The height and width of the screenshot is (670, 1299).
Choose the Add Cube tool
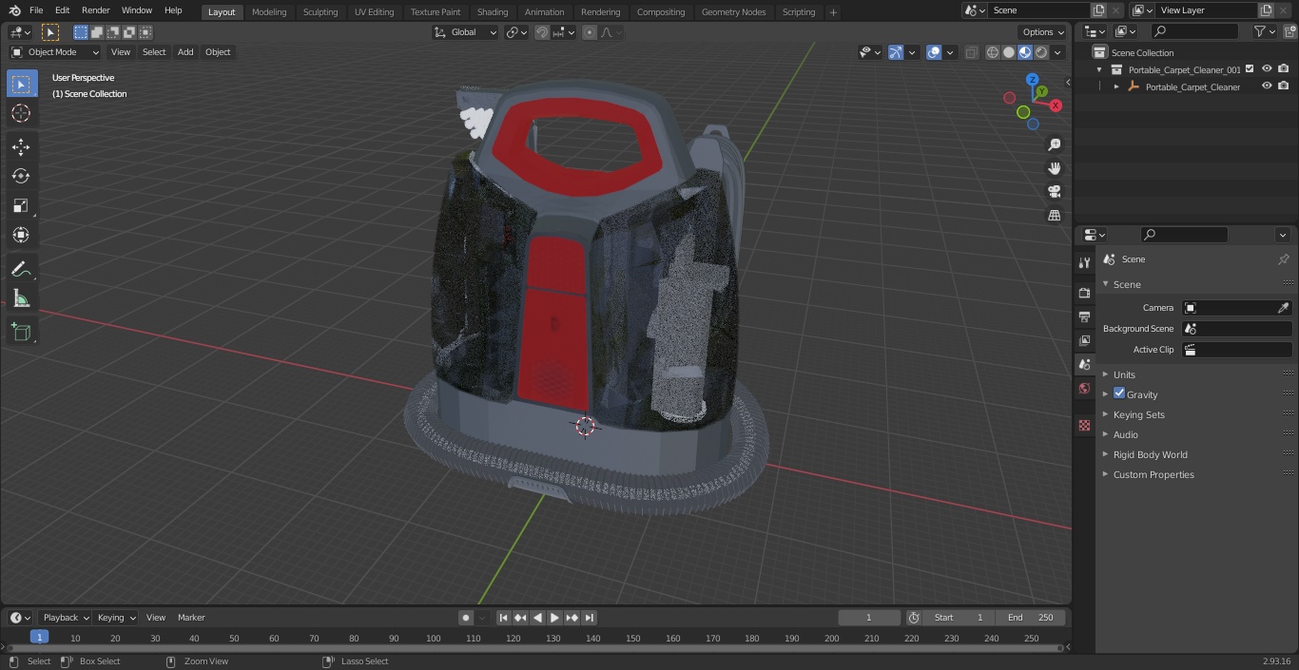point(21,333)
